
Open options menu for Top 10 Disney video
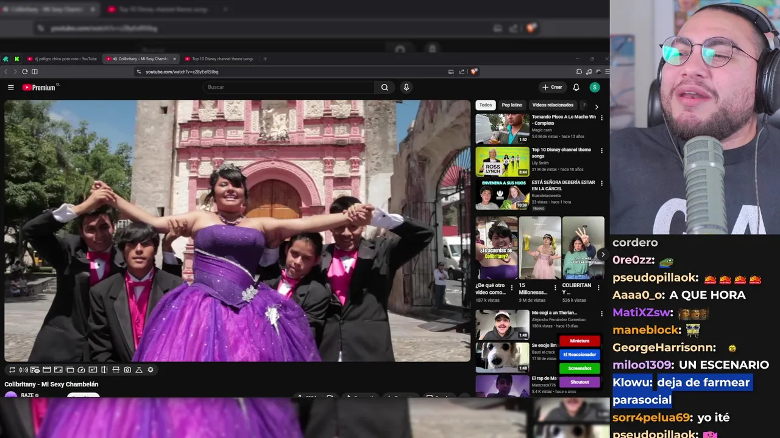(602, 151)
